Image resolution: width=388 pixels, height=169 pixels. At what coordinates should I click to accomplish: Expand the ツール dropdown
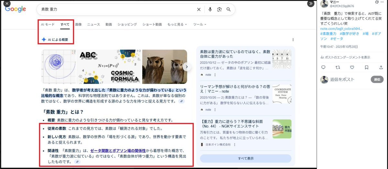199,25
